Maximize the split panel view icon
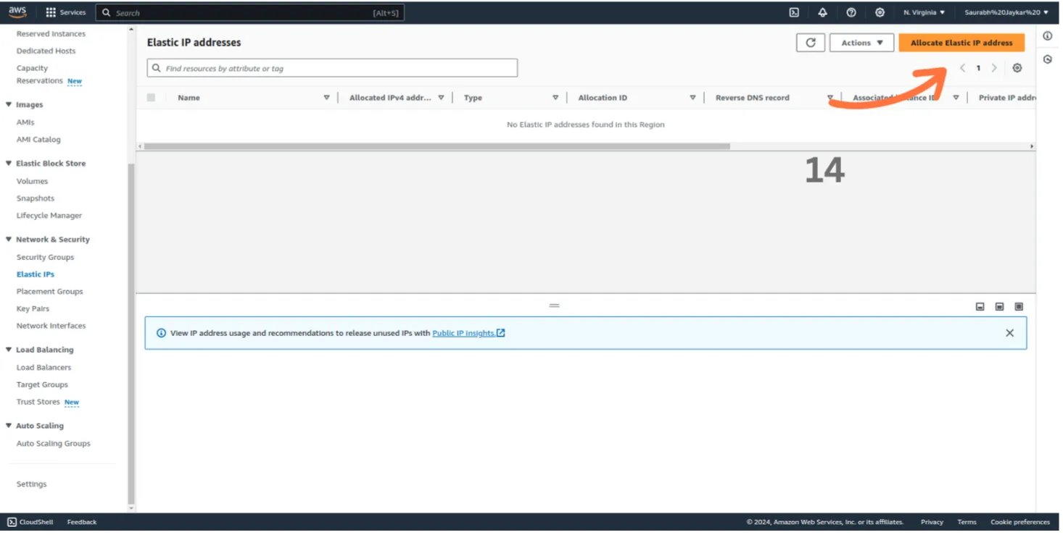The image size is (1063, 535). [x=1019, y=307]
